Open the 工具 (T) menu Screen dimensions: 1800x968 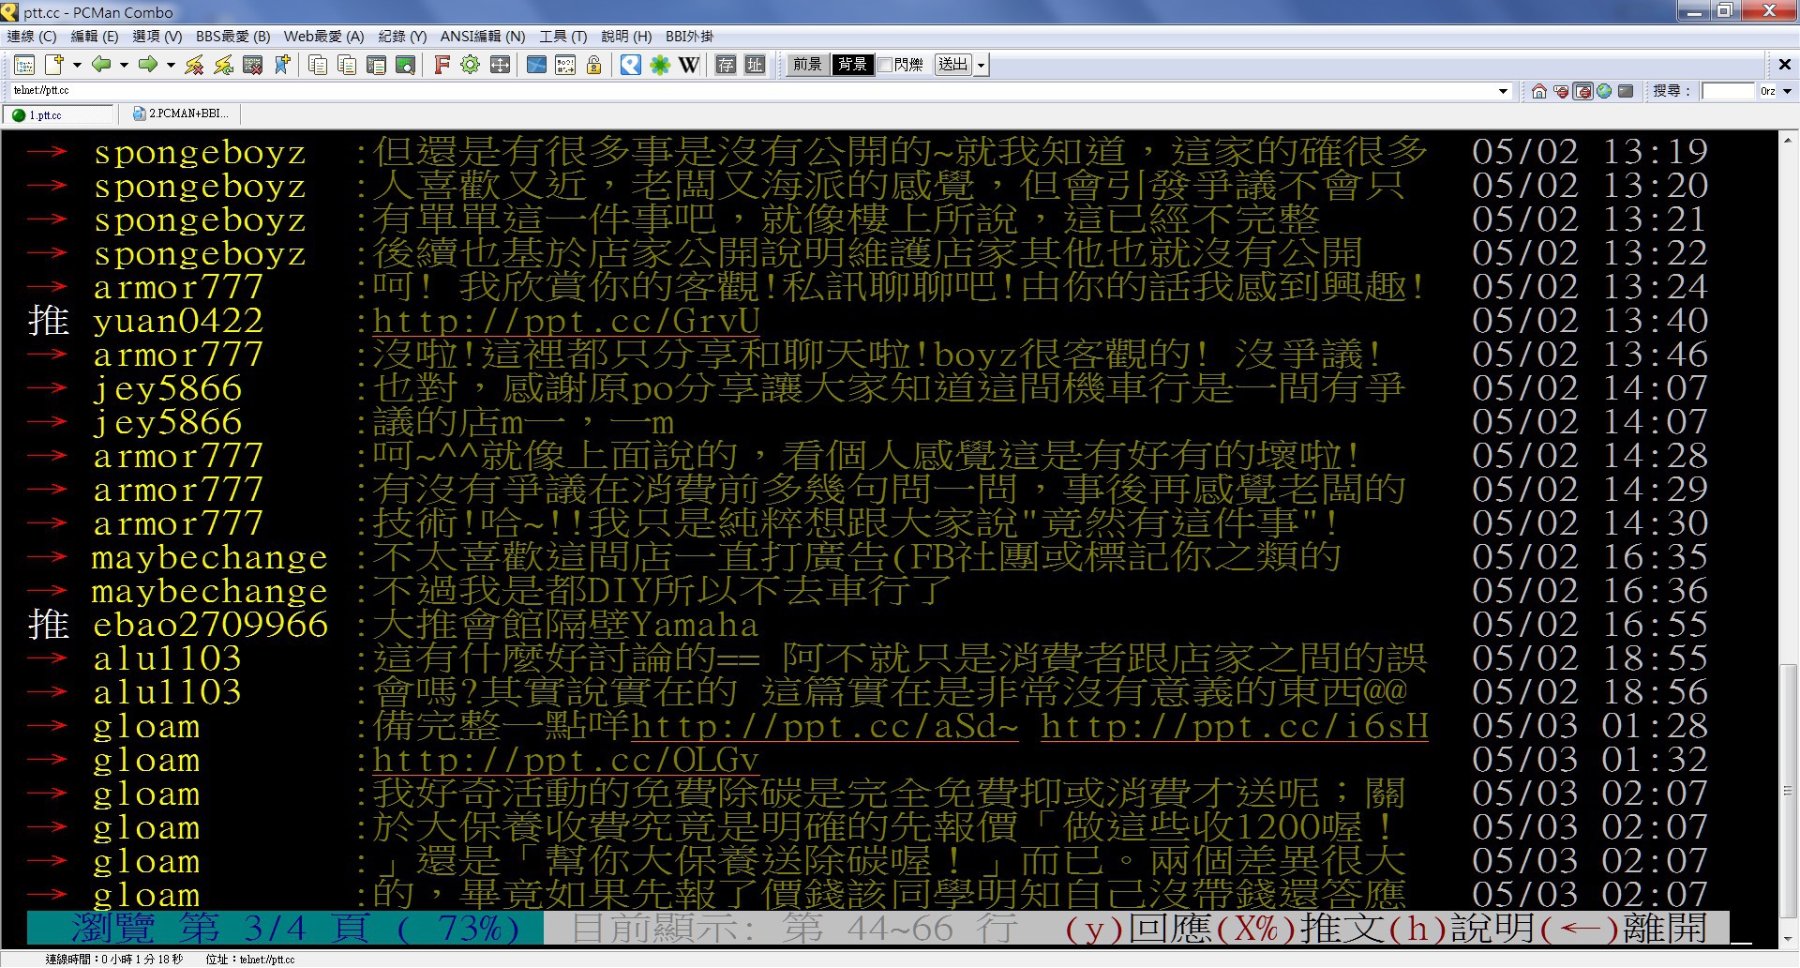pos(563,37)
